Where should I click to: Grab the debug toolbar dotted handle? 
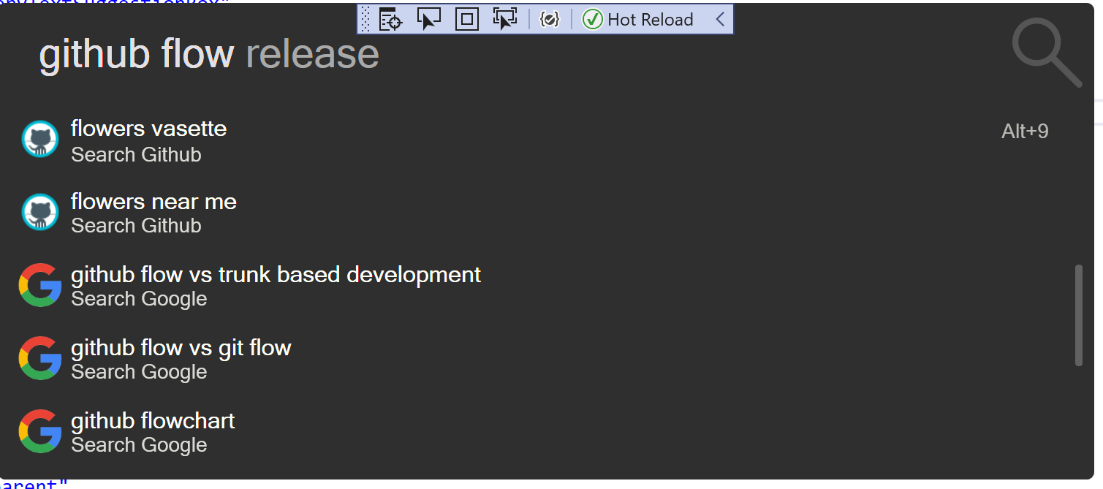click(367, 19)
